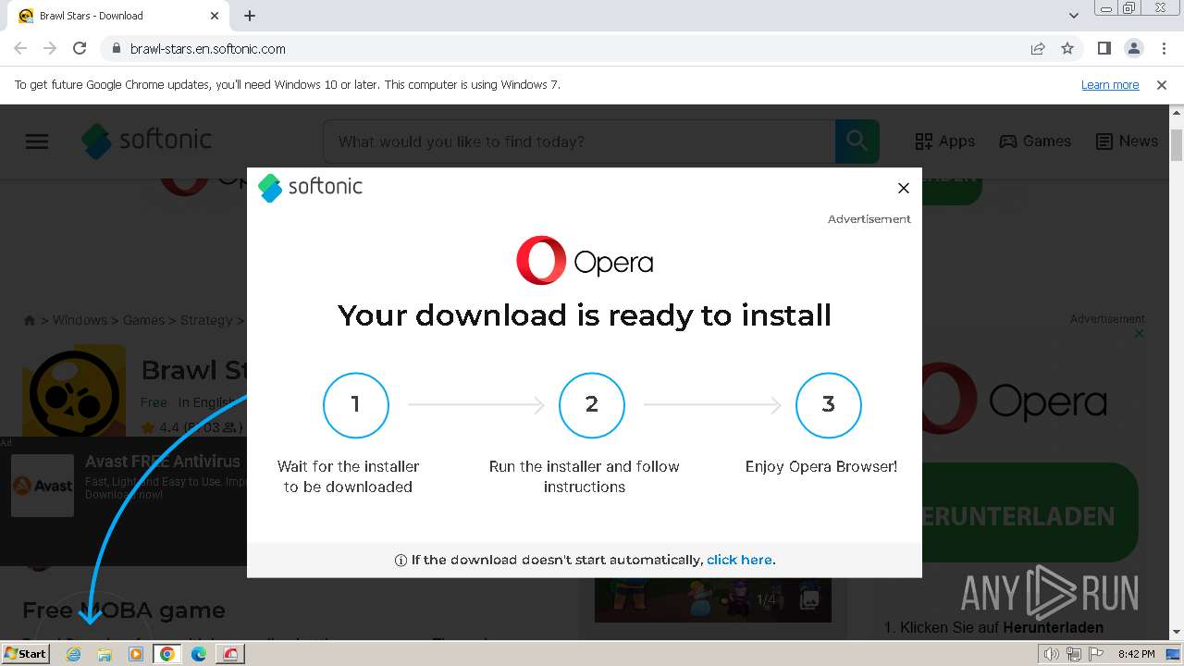Click the address bar URL
1184x666 pixels.
tap(207, 48)
